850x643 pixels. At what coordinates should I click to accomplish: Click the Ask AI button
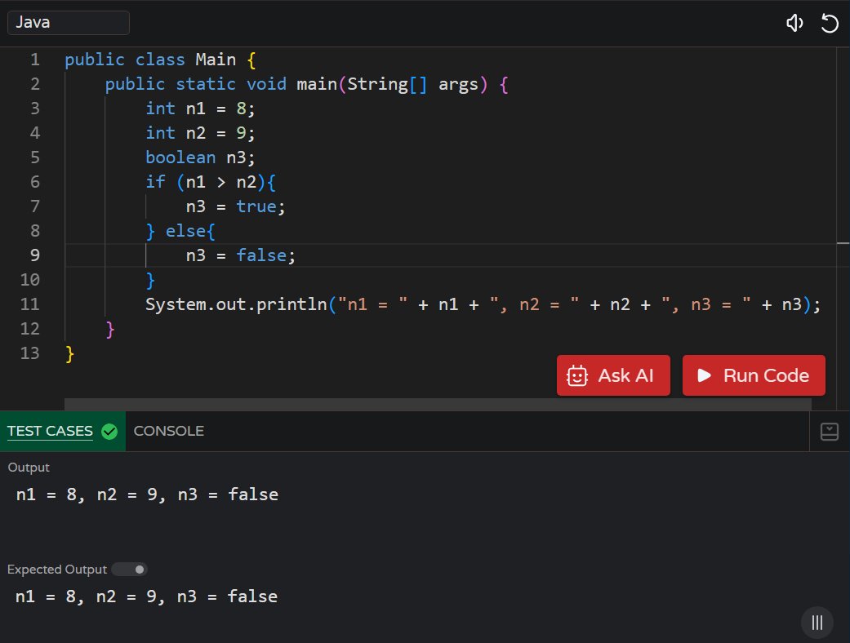pos(613,375)
